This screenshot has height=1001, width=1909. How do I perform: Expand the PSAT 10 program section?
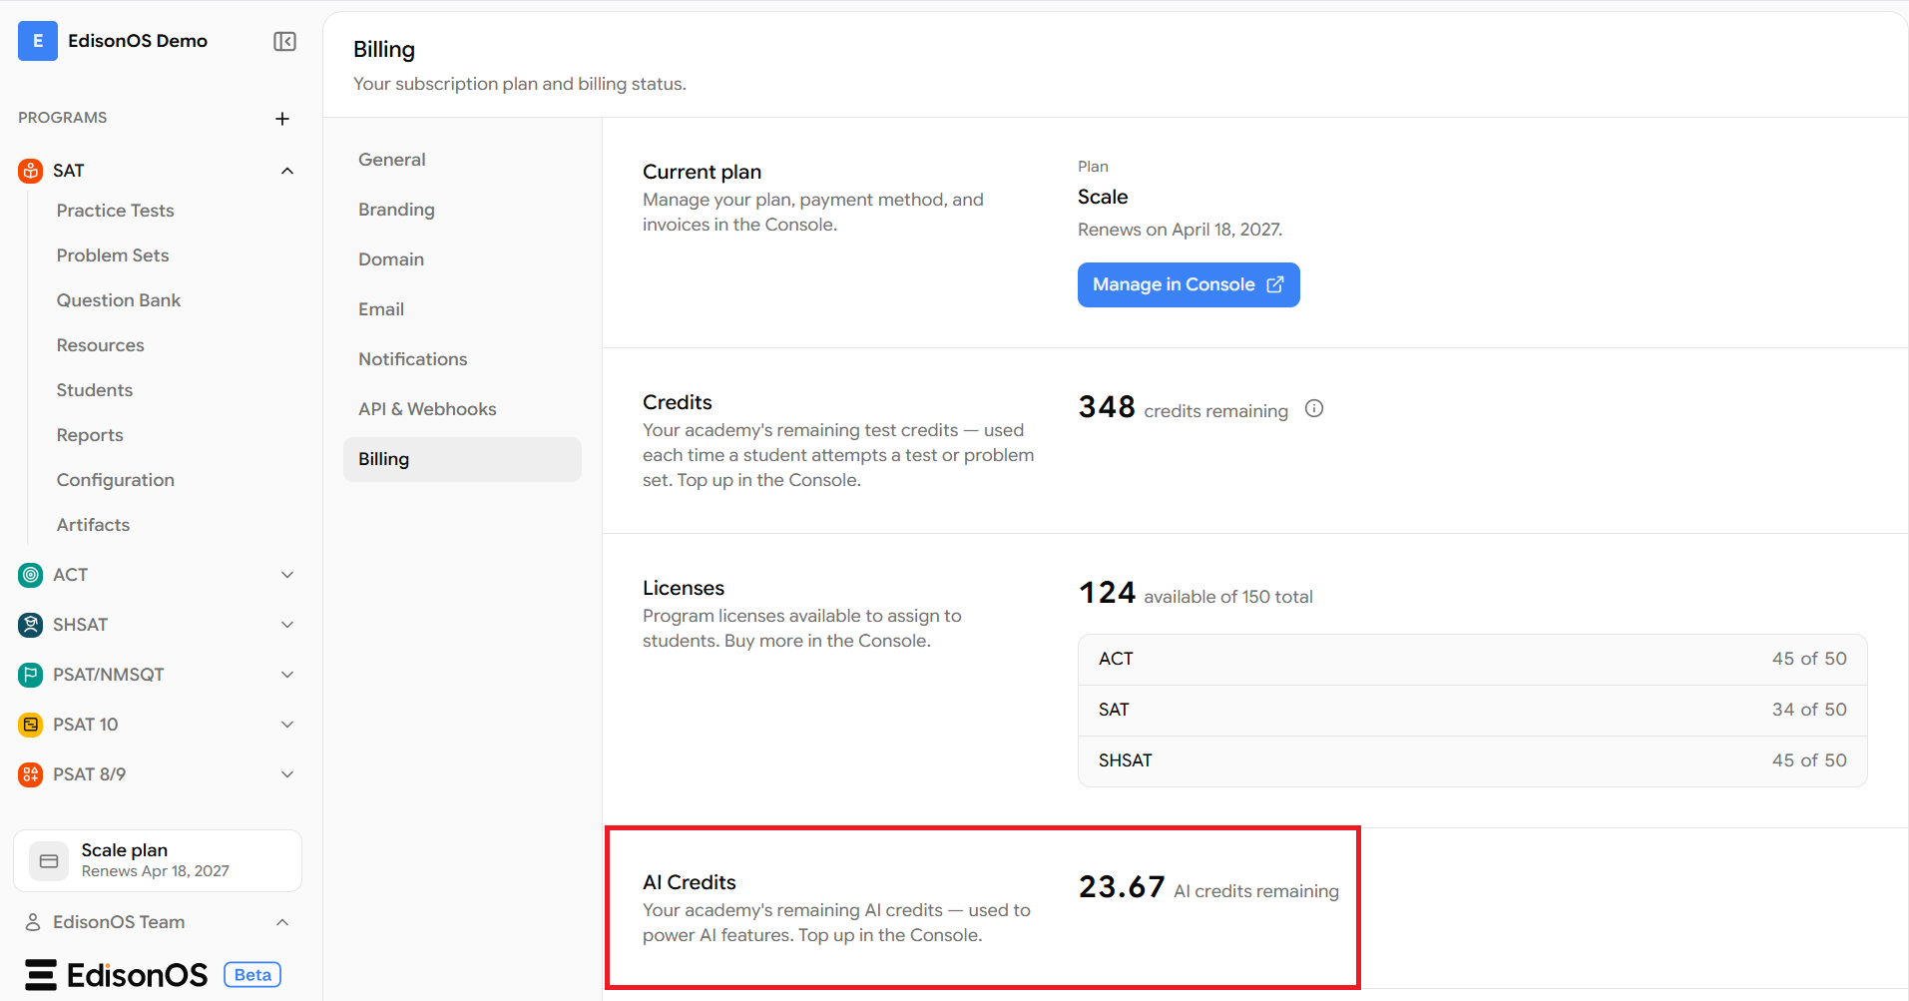287,725
